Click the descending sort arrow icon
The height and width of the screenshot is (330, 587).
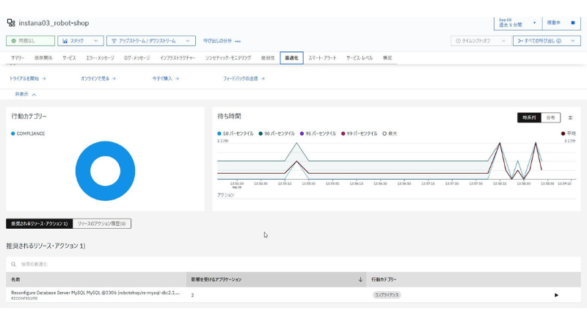pos(360,279)
